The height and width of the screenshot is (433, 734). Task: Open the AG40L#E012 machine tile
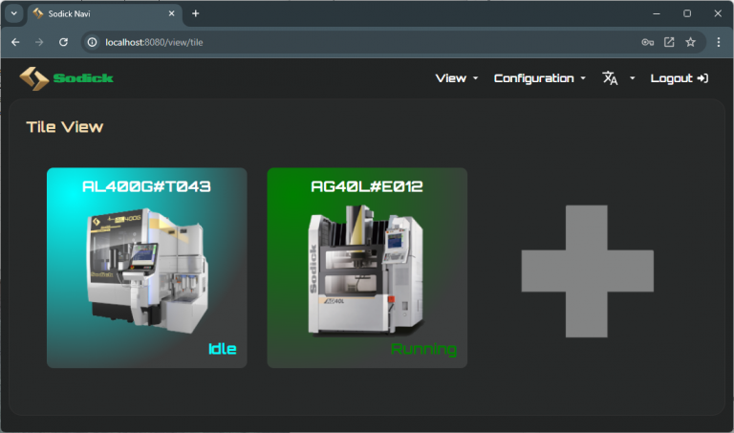(367, 268)
